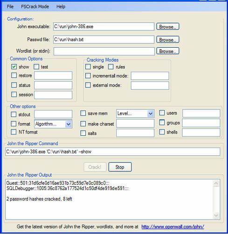
Task: Check the incremental mode option
Action: coord(88,76)
